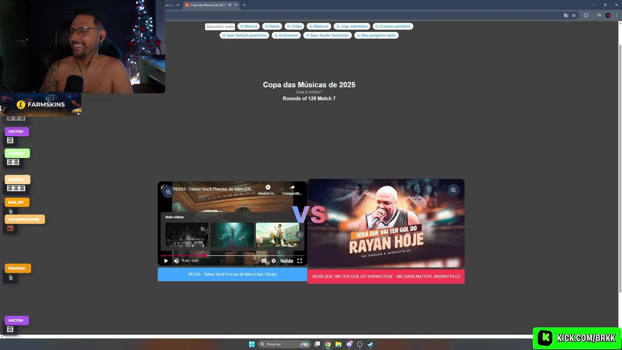Zoom the Rayan Hoje image with magnifier
The height and width of the screenshot is (350, 622).
click(453, 190)
